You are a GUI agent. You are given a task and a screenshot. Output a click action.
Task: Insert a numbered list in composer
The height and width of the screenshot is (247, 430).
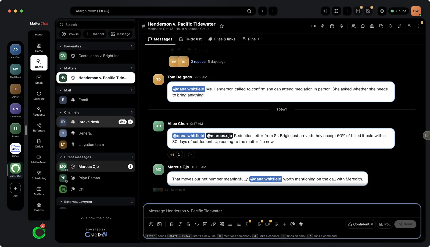click(239, 224)
